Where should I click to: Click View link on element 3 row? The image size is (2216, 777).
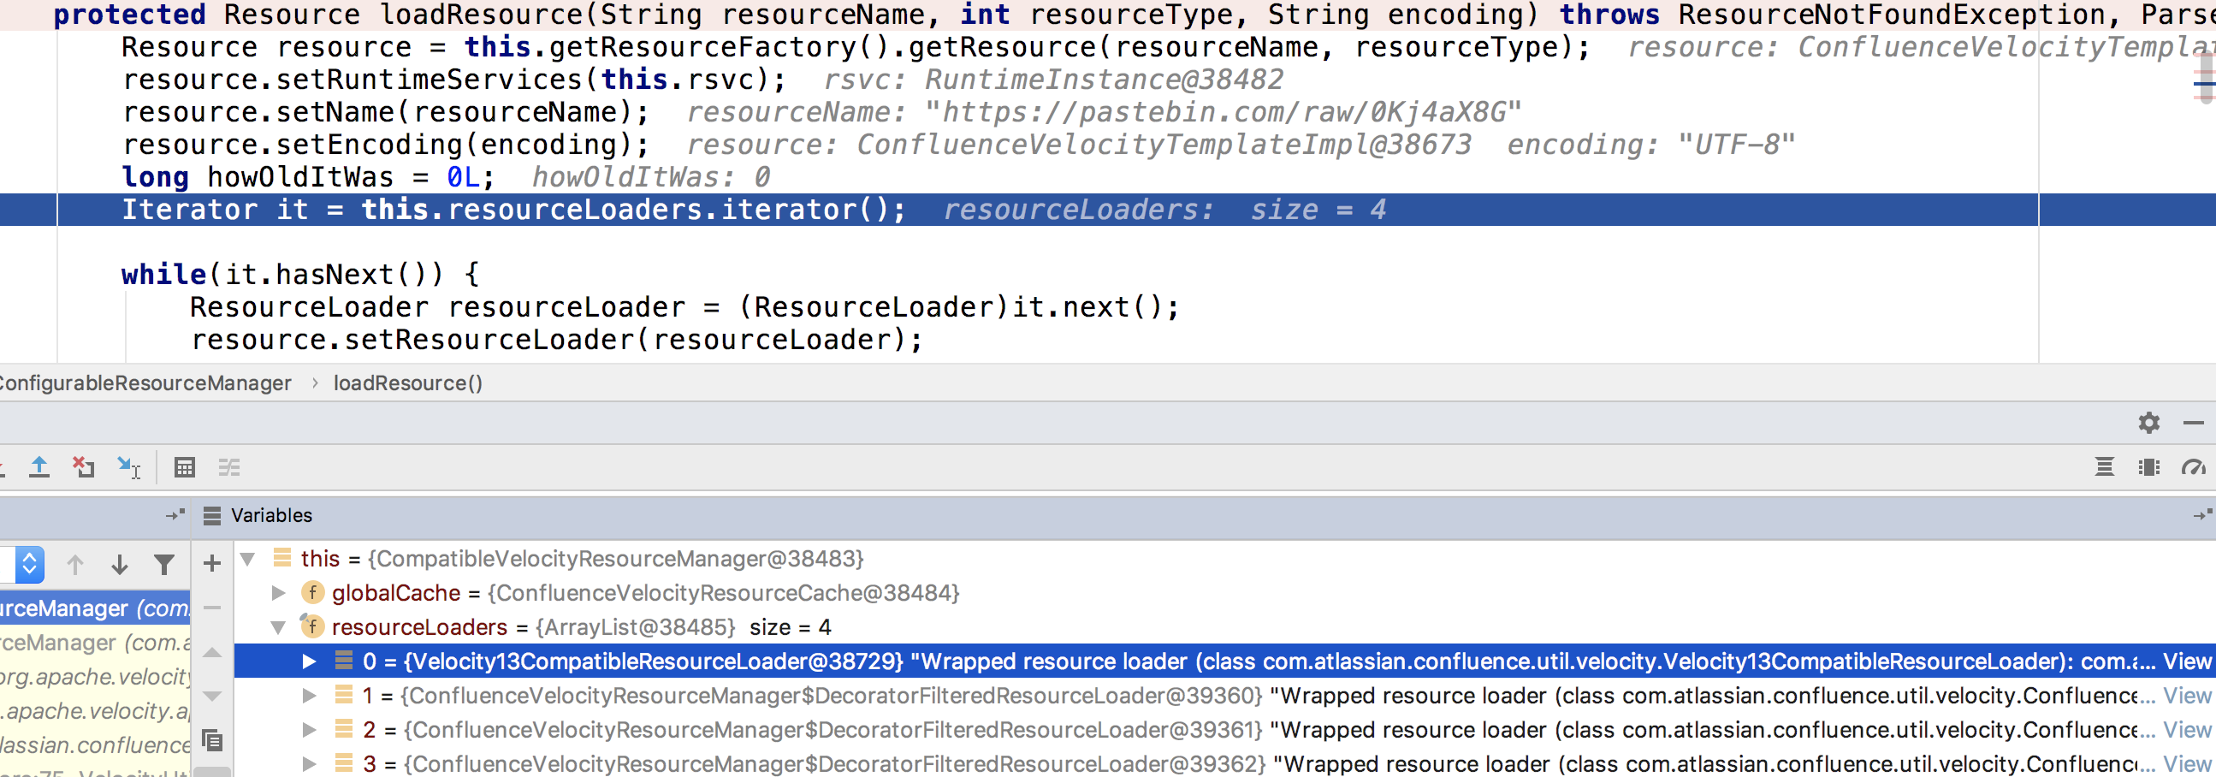coord(2187,763)
